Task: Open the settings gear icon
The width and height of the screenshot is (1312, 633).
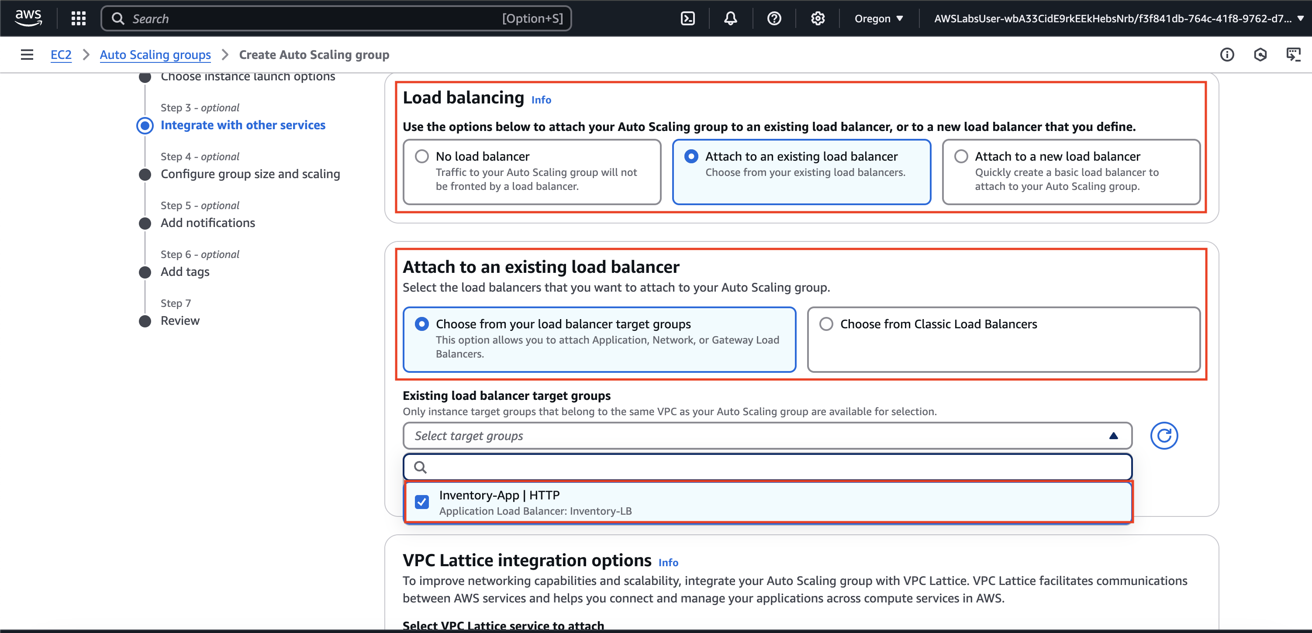Action: click(x=818, y=18)
